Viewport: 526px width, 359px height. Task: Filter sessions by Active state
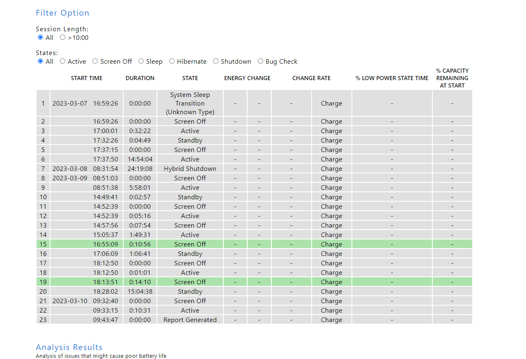(62, 61)
